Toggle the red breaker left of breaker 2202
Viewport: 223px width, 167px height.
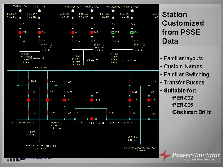click(x=130, y=100)
